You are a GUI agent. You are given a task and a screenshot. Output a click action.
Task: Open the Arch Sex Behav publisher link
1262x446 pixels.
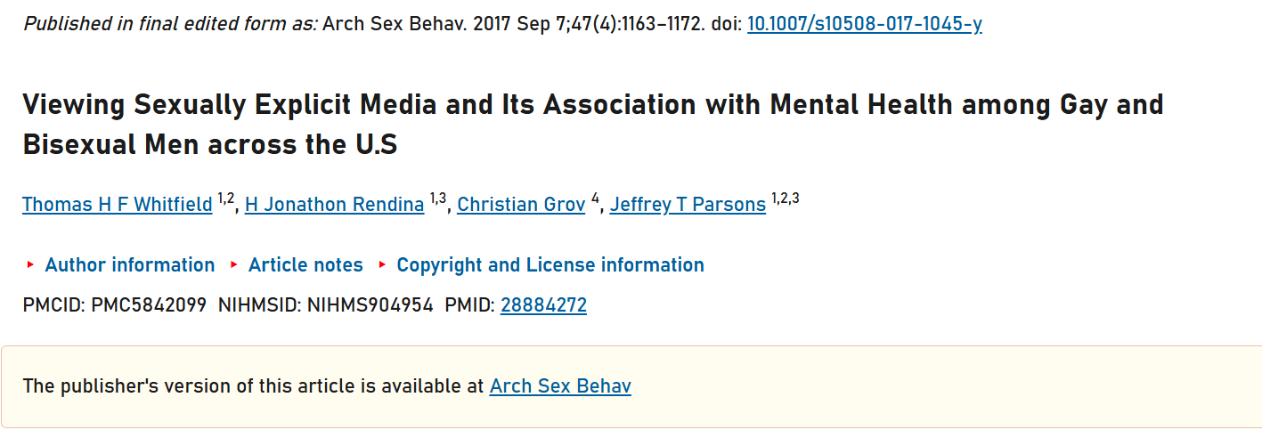(x=560, y=386)
